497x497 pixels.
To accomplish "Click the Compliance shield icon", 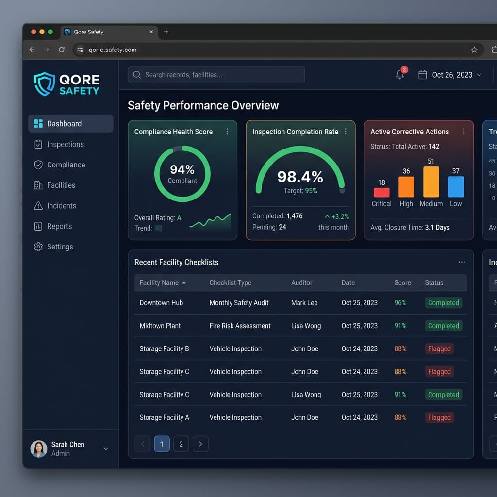I will 38,165.
